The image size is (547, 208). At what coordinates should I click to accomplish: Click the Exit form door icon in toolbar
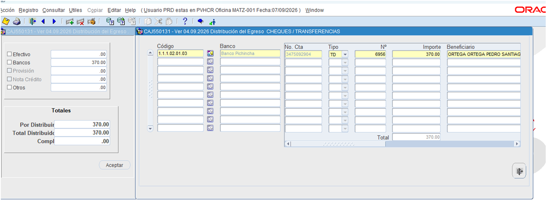tap(32, 21)
